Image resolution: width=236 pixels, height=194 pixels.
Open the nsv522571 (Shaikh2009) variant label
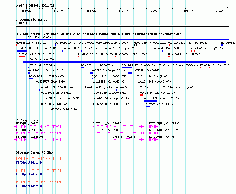[36, 54]
